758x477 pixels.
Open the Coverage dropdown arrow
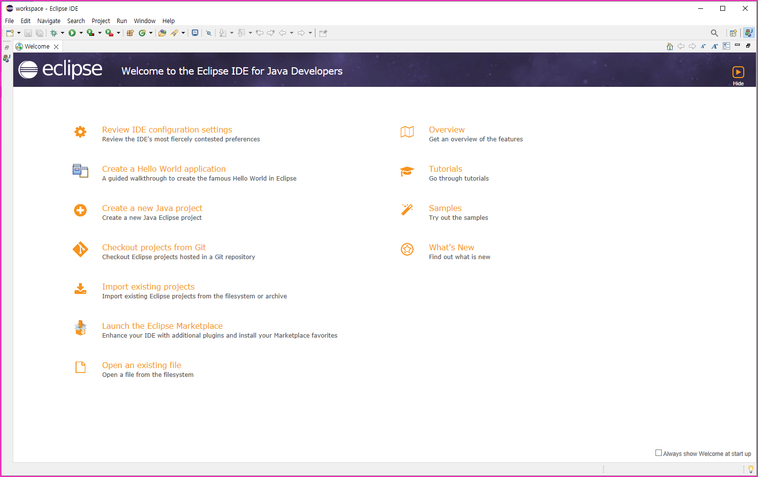coord(100,33)
